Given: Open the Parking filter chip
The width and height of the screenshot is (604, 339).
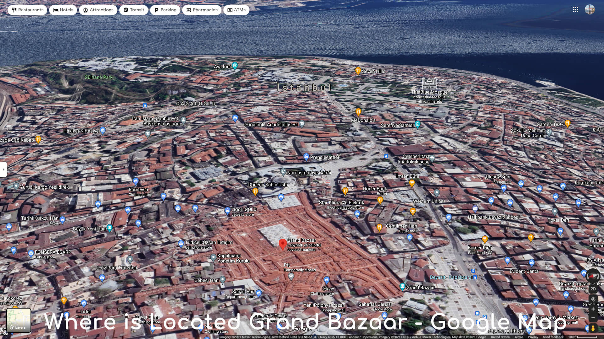Looking at the screenshot, I should pos(165,10).
